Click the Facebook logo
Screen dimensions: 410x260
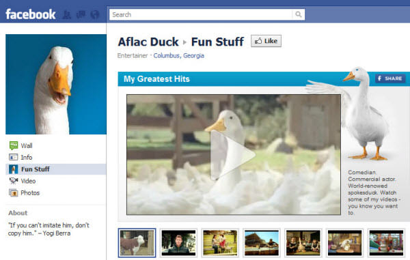(x=31, y=14)
